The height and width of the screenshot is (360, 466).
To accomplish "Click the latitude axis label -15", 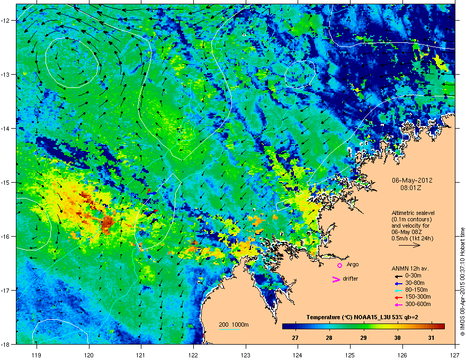I will (6, 182).
